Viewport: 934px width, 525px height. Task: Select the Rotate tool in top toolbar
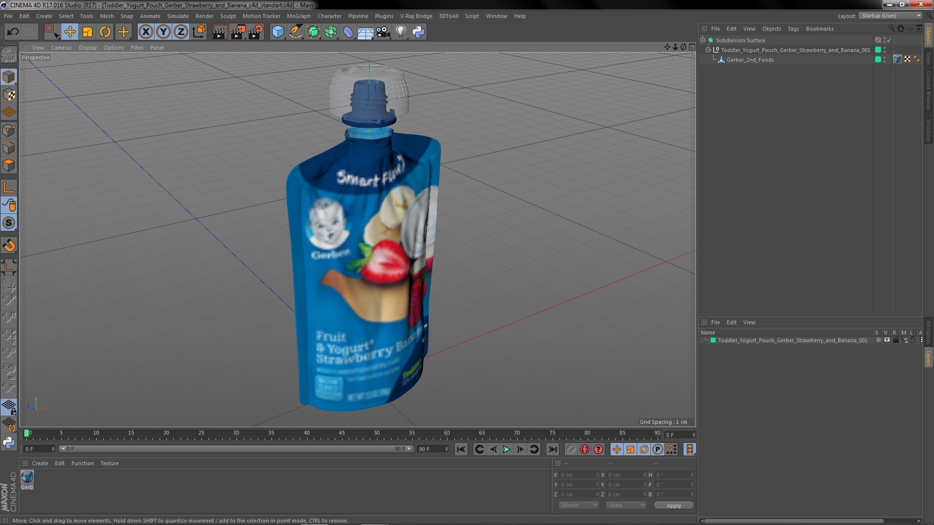[105, 32]
